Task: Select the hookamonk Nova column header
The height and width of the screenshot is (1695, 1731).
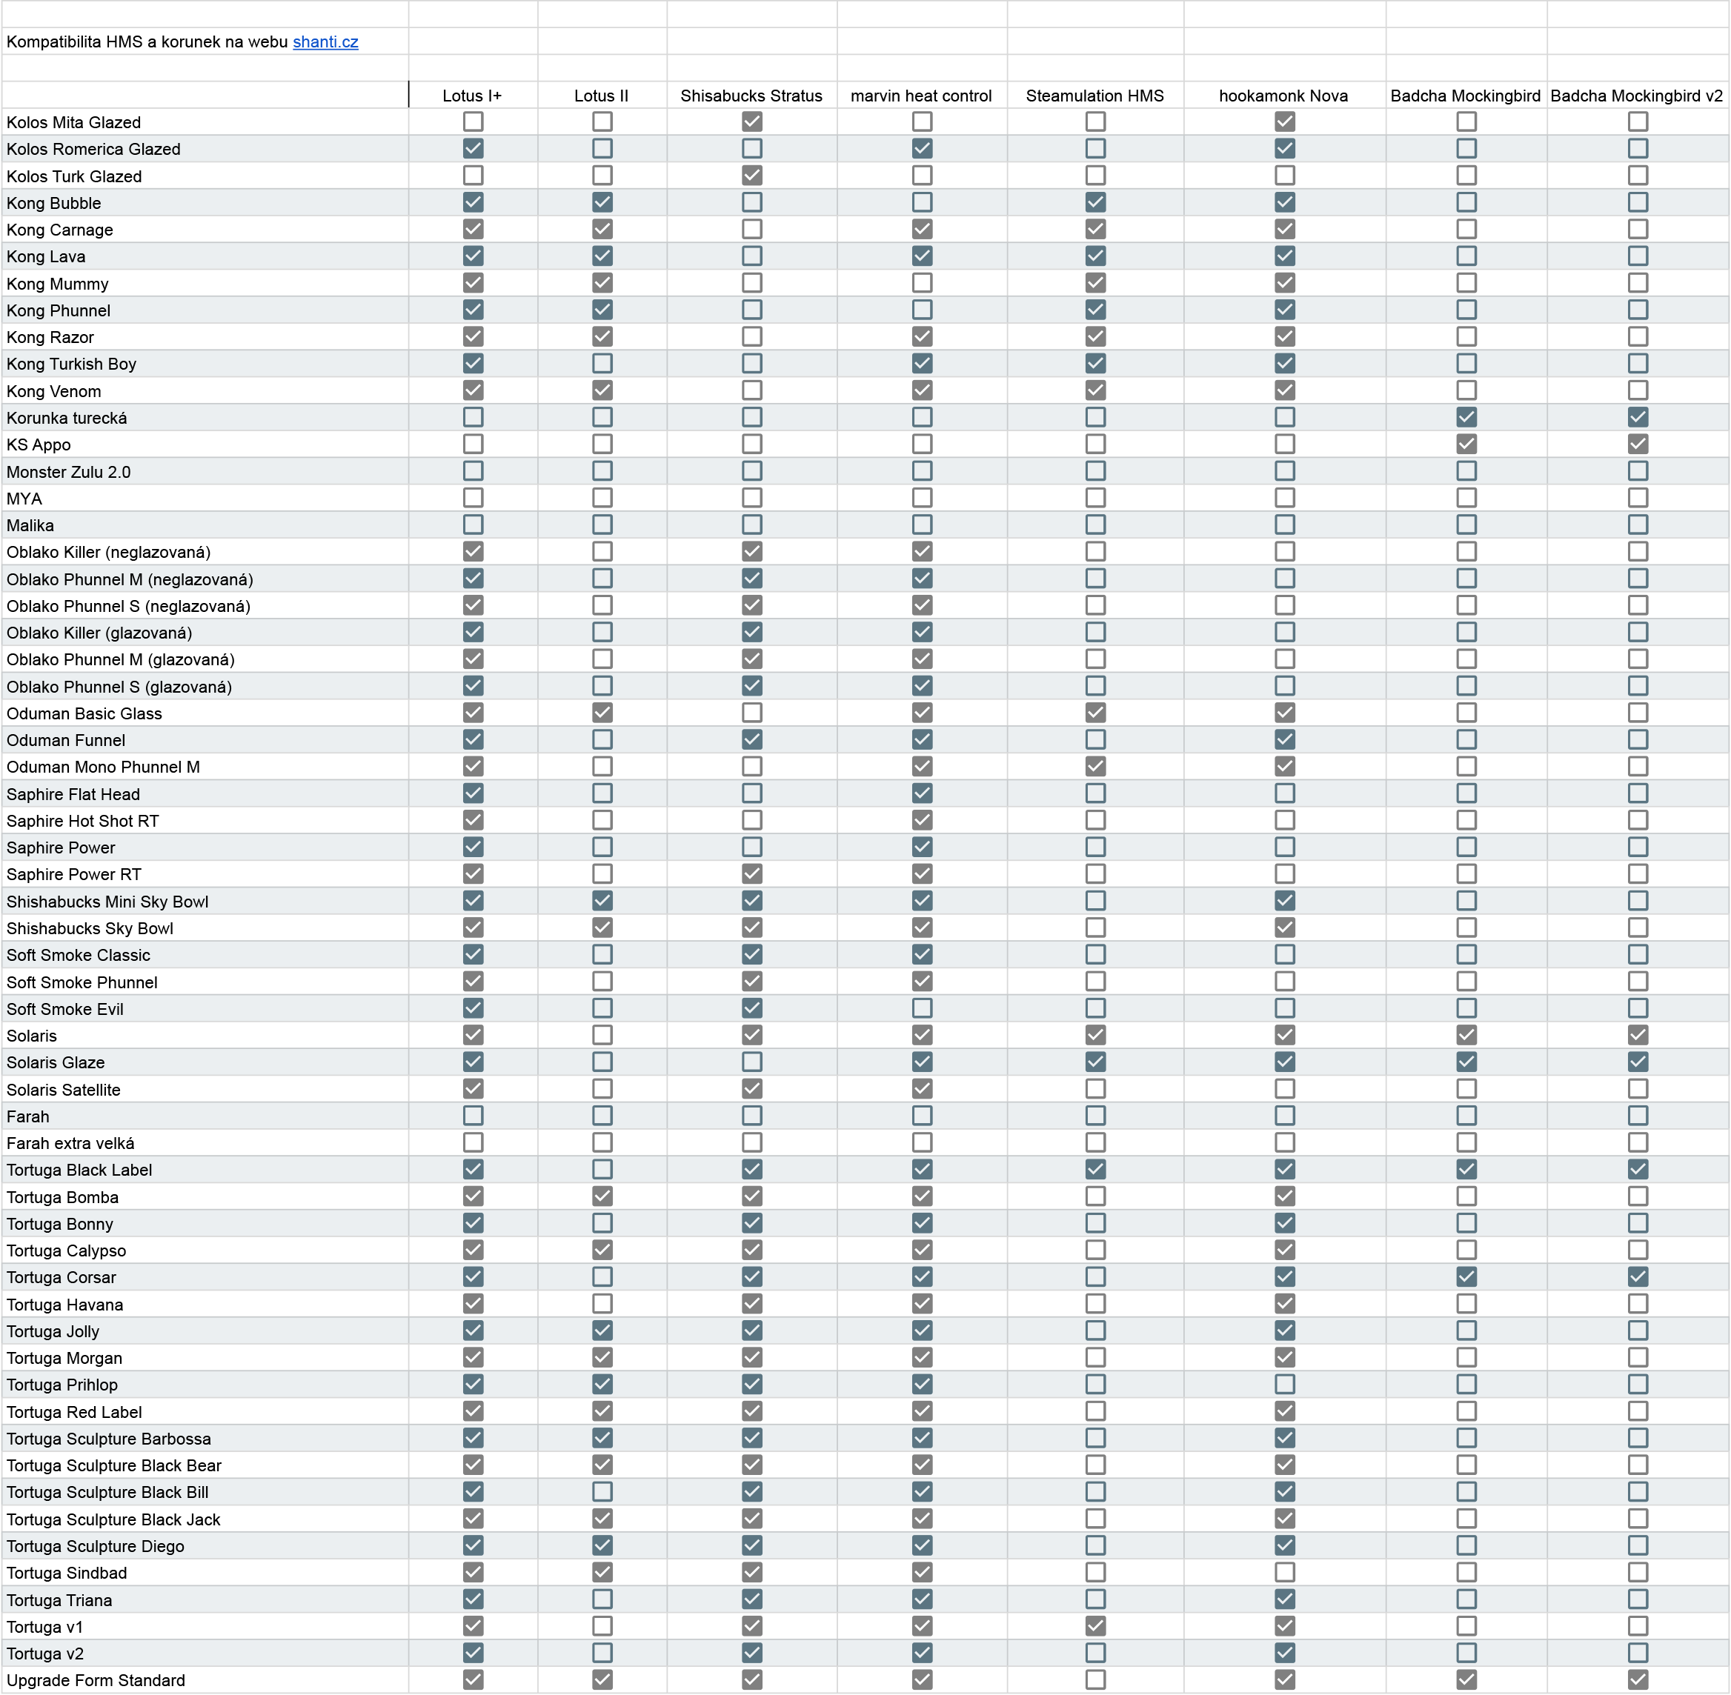Action: pyautogui.click(x=1283, y=96)
